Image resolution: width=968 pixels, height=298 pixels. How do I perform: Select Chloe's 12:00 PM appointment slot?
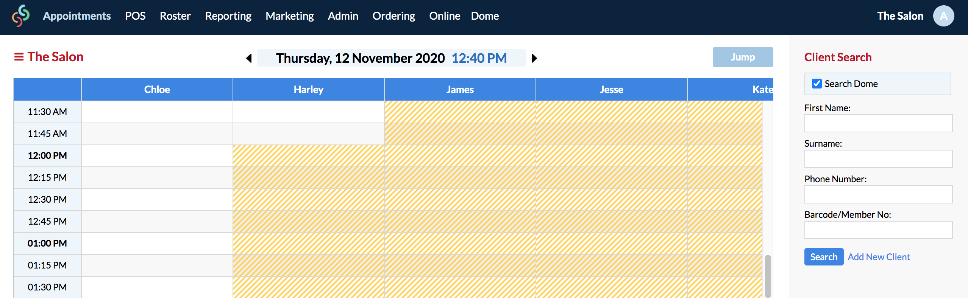(157, 156)
